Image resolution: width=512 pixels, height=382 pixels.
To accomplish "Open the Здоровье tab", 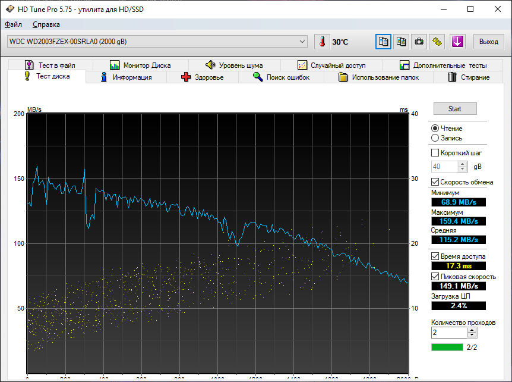I will coord(203,77).
